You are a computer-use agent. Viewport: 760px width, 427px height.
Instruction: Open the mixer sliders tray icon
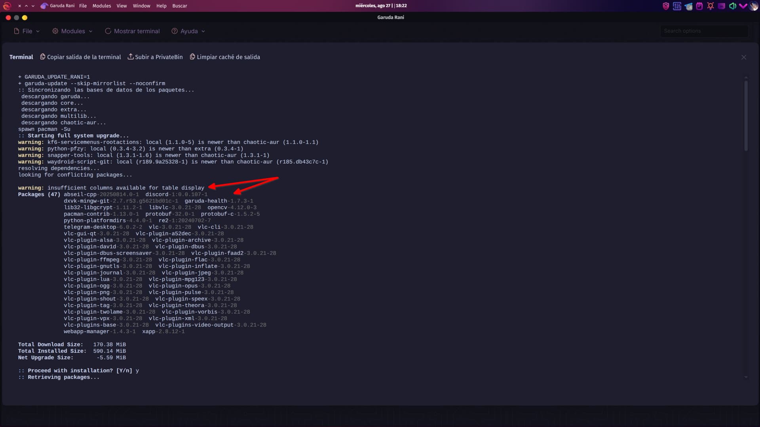tap(677, 6)
